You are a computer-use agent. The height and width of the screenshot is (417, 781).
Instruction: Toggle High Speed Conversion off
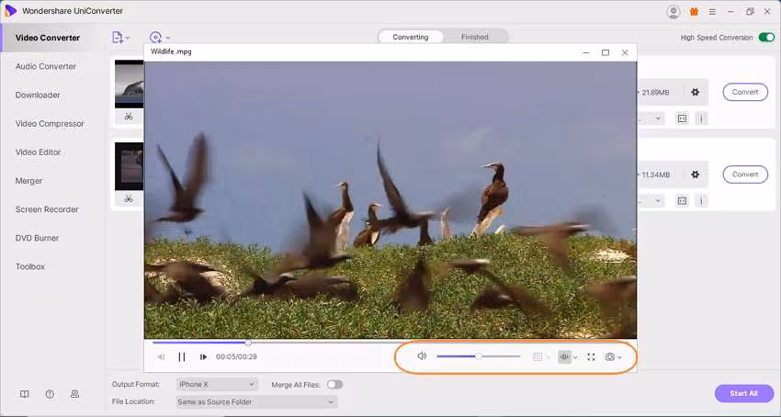766,38
